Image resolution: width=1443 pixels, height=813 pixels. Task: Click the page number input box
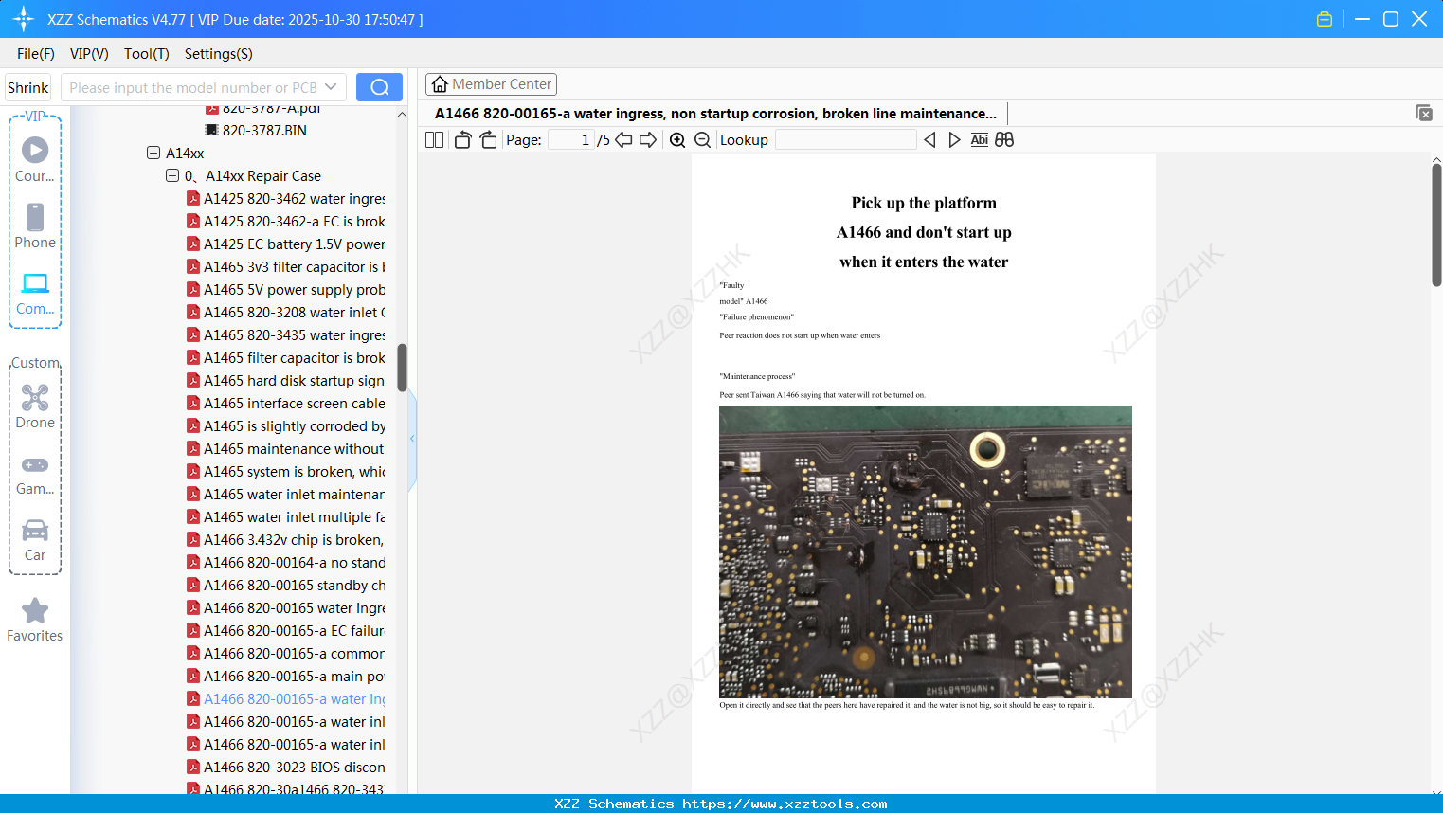pos(571,140)
